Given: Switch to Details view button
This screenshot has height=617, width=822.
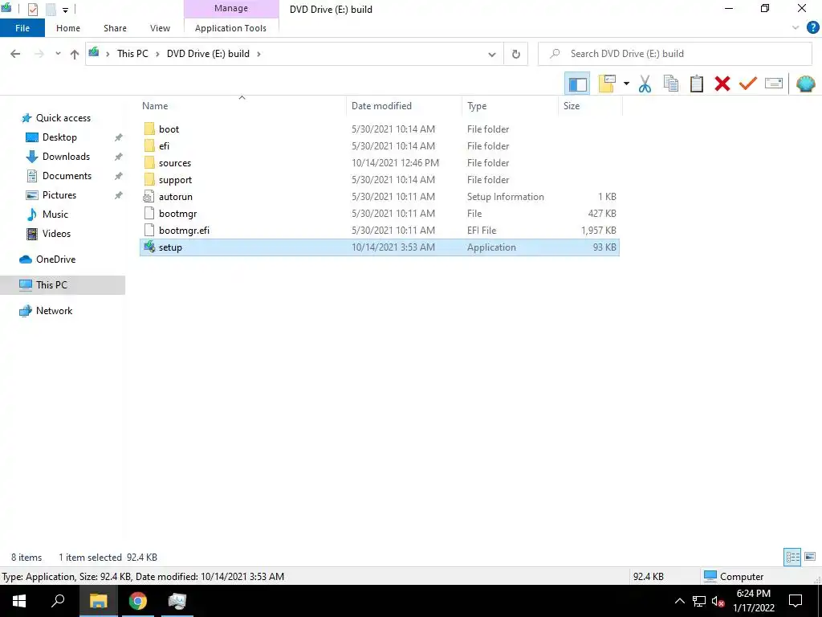Looking at the screenshot, I should (x=792, y=558).
